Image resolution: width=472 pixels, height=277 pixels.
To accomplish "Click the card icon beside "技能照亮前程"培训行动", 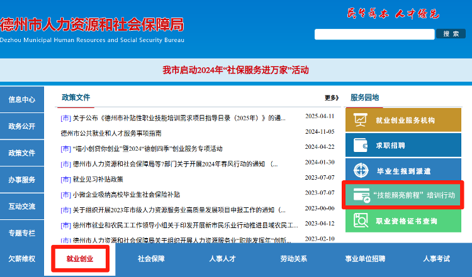I will 361,196.
